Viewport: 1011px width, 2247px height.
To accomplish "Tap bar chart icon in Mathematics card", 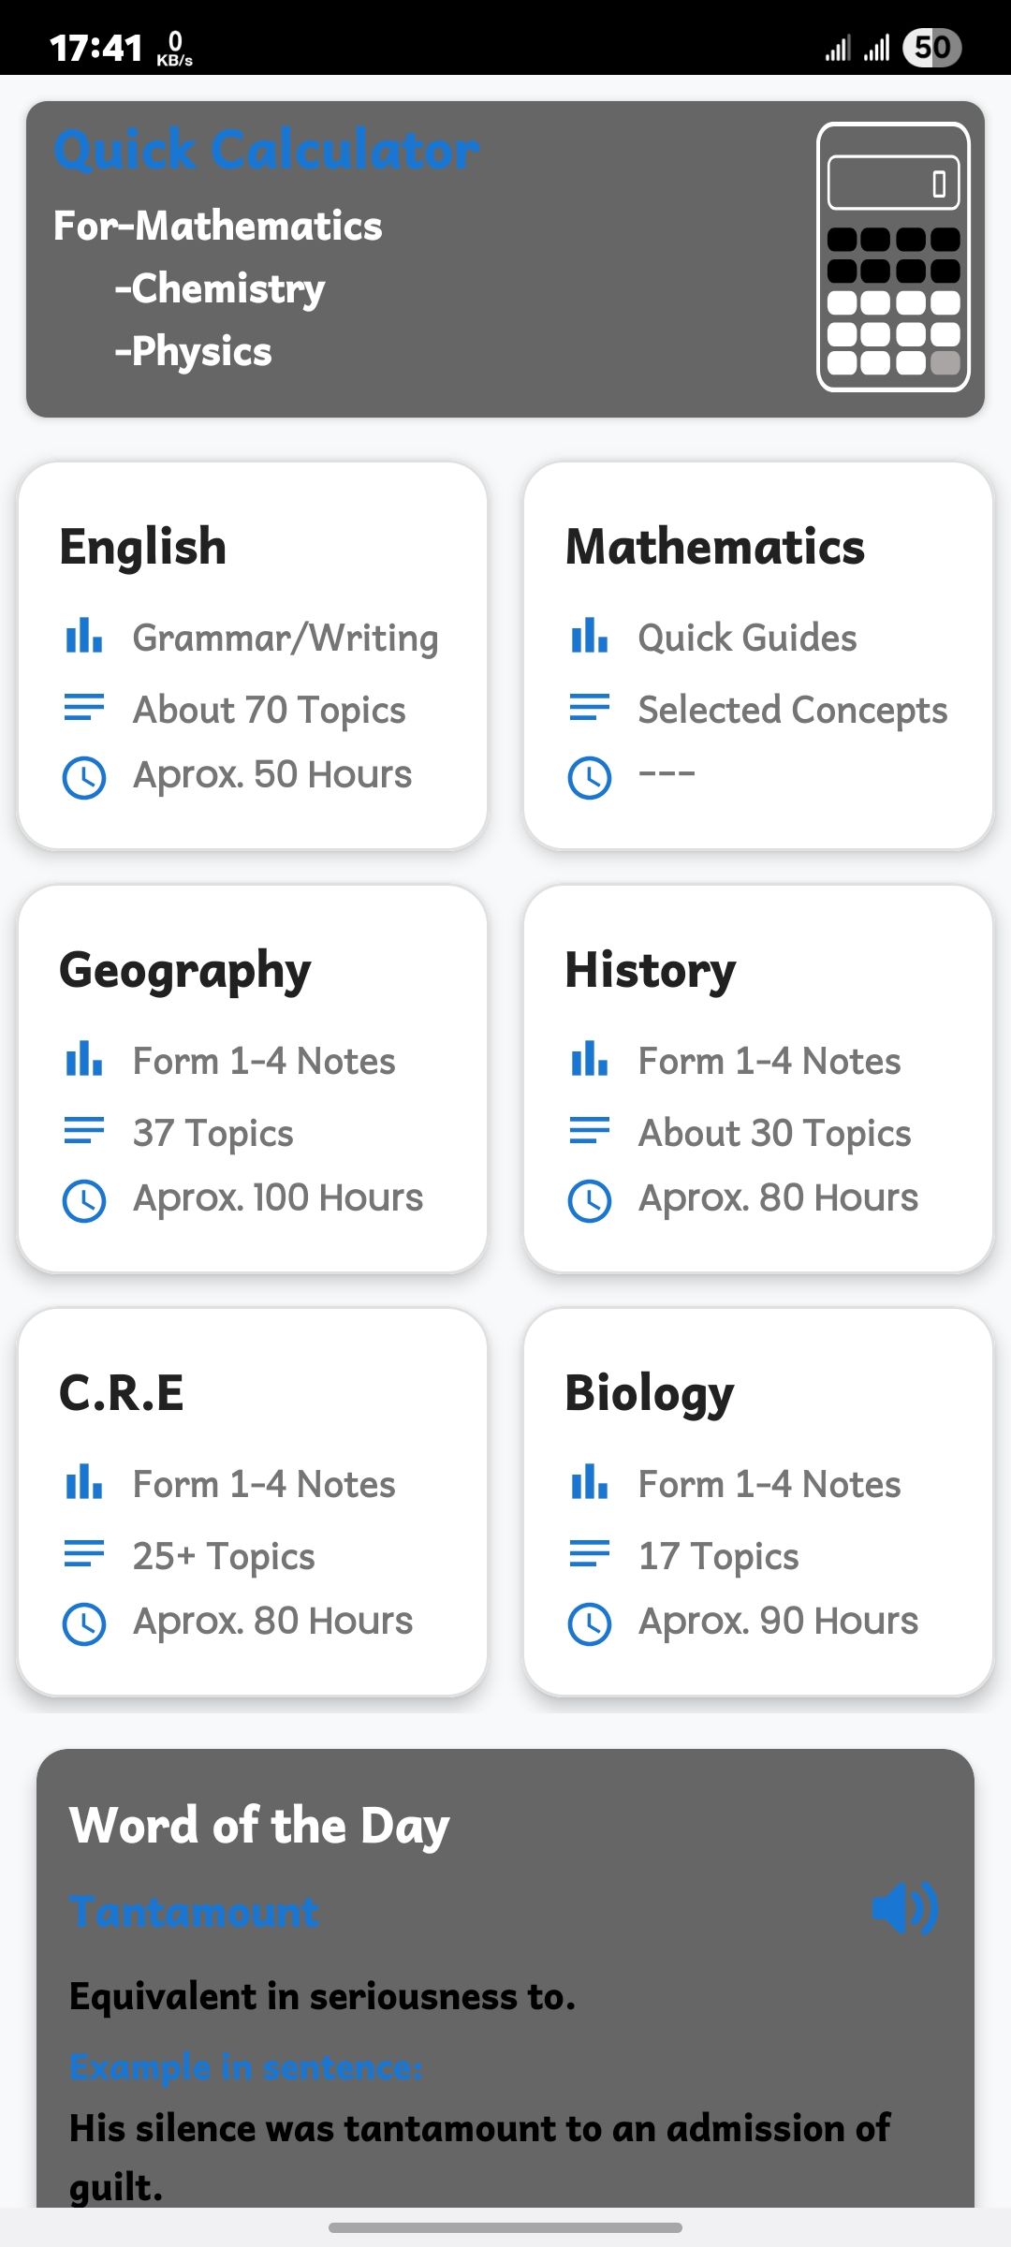I will [590, 637].
